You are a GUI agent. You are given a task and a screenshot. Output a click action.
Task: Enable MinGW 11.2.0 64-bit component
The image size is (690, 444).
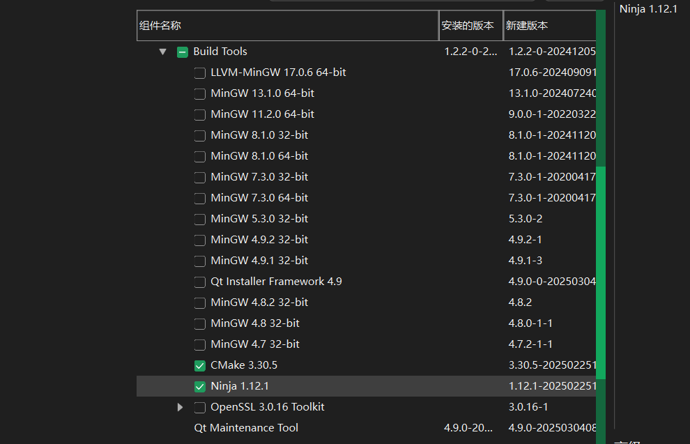(x=200, y=114)
